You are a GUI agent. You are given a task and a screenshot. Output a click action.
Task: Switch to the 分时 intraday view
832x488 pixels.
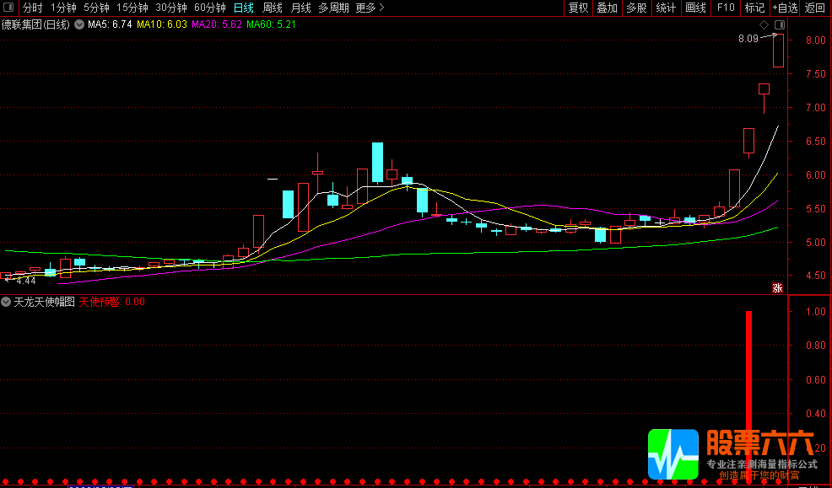33,8
